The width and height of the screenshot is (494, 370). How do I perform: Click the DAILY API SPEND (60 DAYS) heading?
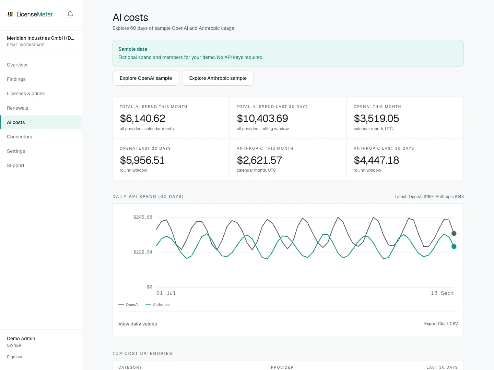pos(148,197)
